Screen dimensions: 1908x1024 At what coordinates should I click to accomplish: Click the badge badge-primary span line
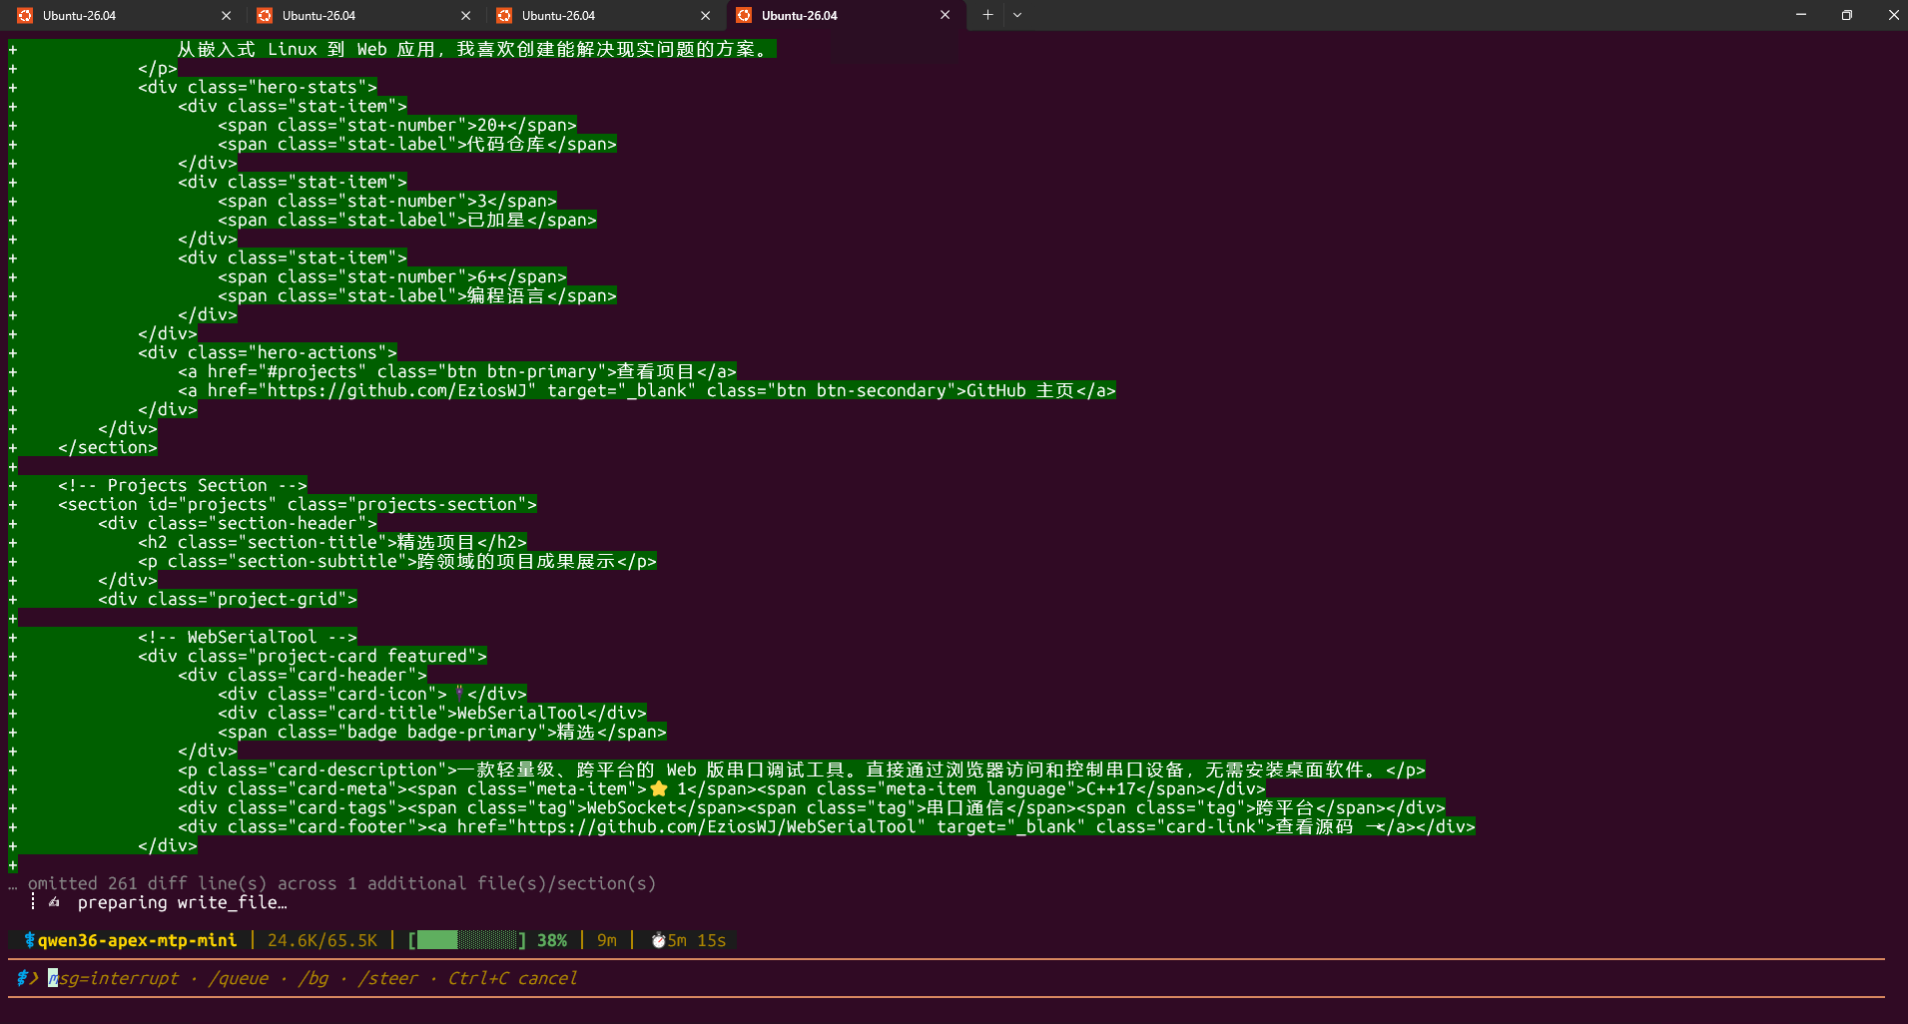point(442,732)
